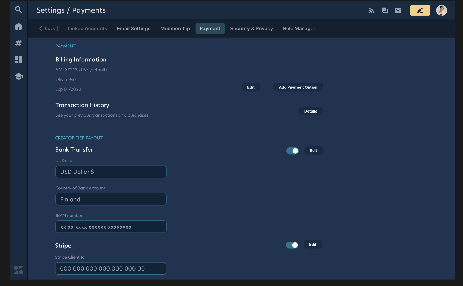
Task: Click the Country of Bank Account label
Action: click(x=80, y=188)
